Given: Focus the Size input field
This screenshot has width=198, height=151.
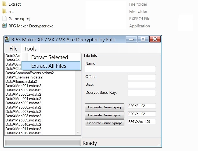Looking at the screenshot, I should [x=142, y=85].
